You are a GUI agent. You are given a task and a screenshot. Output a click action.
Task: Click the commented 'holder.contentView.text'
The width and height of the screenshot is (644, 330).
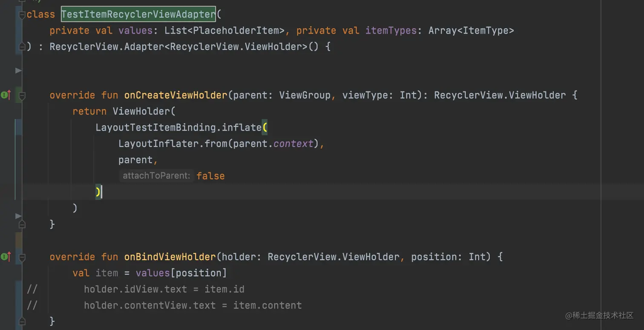[150, 305]
